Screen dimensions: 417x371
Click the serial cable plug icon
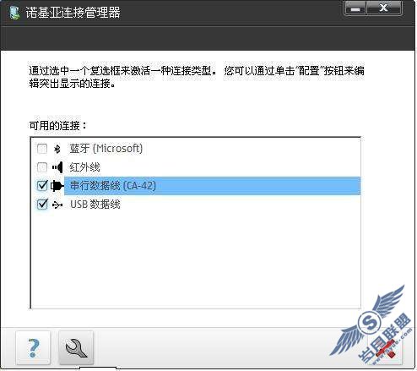pos(57,186)
